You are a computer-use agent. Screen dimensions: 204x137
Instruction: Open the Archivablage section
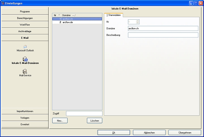(x=25, y=31)
